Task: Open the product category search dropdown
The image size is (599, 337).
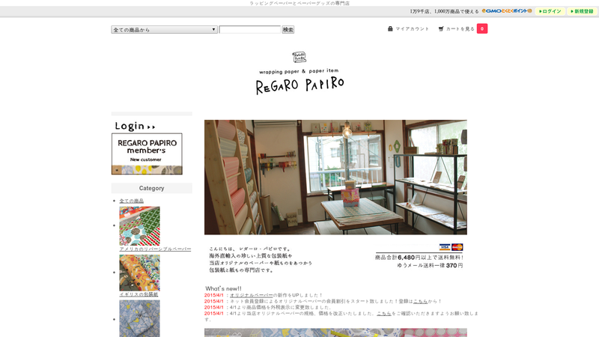Action: (x=164, y=30)
